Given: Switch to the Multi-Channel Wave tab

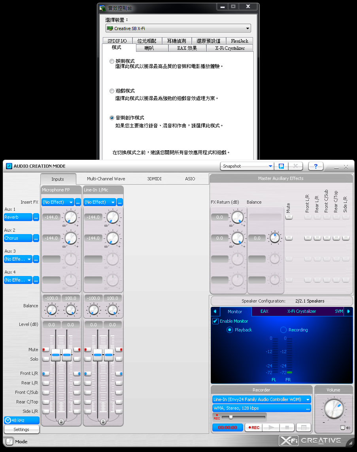Looking at the screenshot, I should [106, 179].
